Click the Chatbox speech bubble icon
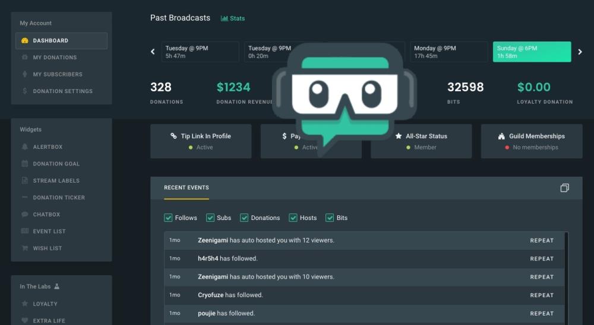594x325 pixels. 24,214
